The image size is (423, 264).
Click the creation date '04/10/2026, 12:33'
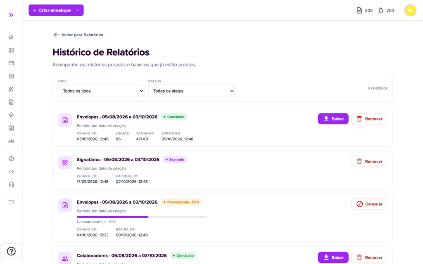tap(93, 235)
